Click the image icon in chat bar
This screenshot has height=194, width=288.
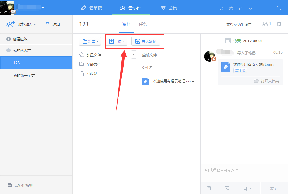pyautogui.click(x=227, y=188)
